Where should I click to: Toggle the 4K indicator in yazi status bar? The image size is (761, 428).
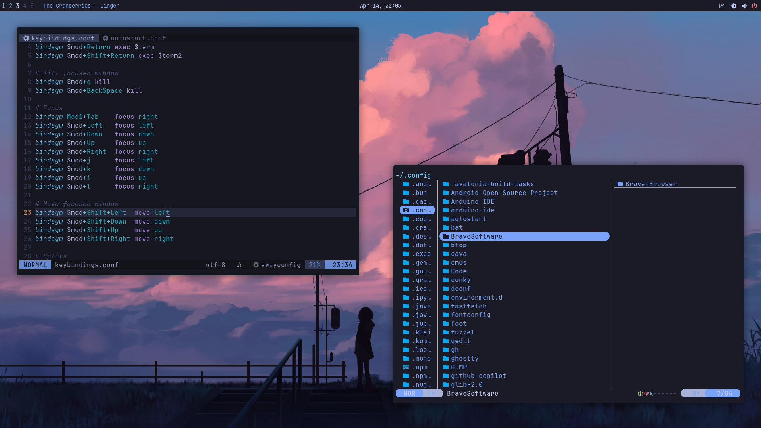tap(432, 393)
